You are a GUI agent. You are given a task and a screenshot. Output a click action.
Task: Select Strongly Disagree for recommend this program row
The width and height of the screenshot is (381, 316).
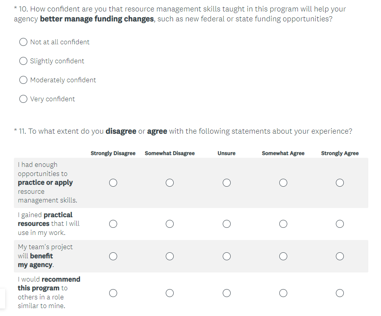pyautogui.click(x=113, y=293)
